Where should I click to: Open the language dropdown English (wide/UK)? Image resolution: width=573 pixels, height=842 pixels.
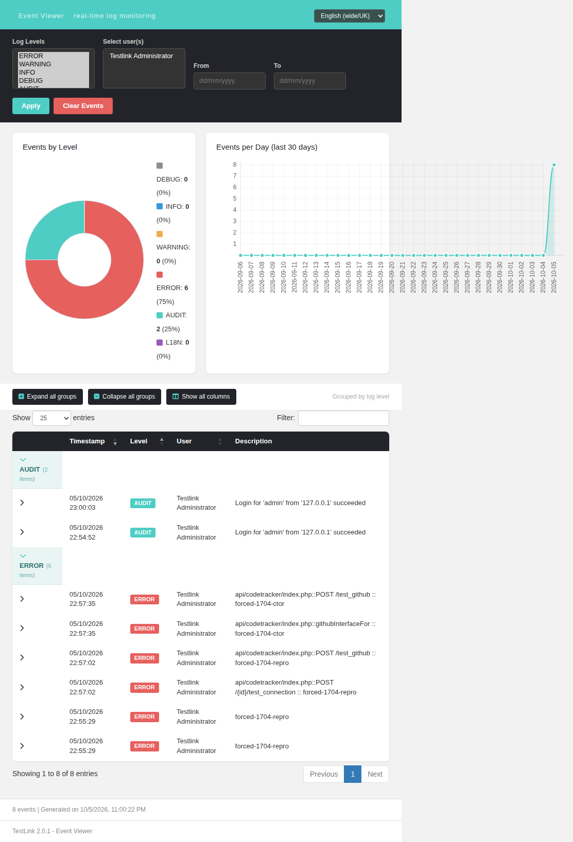click(350, 16)
